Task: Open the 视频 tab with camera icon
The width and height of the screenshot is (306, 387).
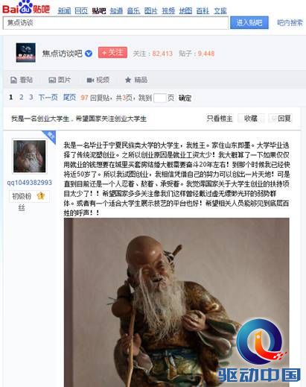Action: tap(98, 80)
